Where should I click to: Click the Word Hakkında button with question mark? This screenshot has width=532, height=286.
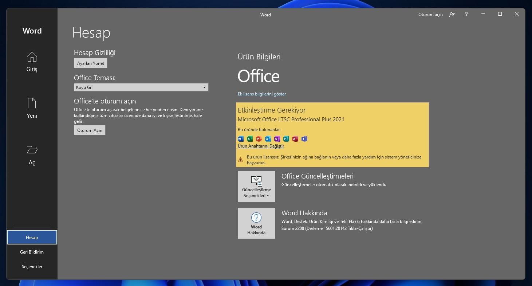[x=256, y=223]
